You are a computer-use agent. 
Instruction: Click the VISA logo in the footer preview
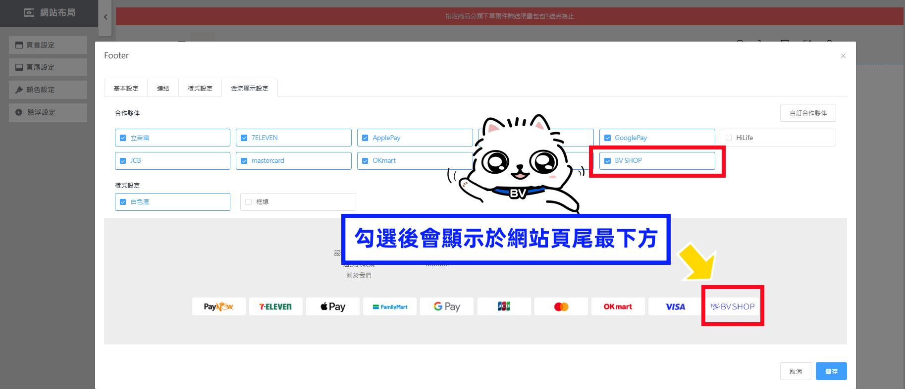click(x=675, y=306)
